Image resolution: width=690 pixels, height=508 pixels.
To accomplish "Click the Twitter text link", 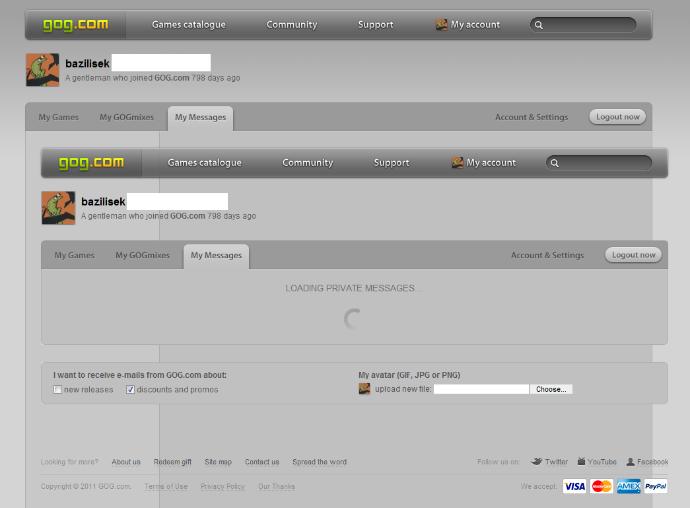I will (x=556, y=462).
